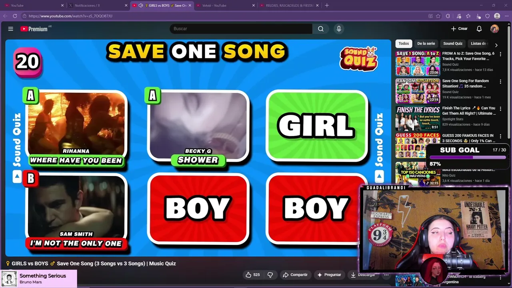This screenshot has height=288, width=512.
Task: Start voice search with the microphone
Action: point(339,29)
